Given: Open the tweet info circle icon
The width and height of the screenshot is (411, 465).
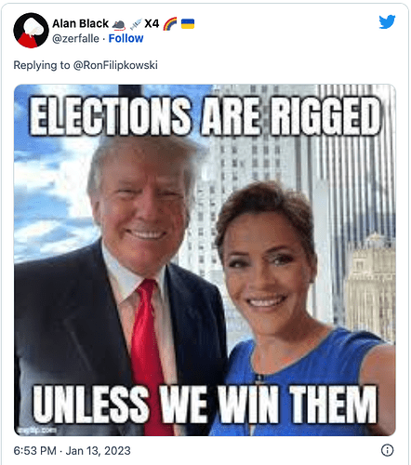Looking at the screenshot, I should (x=387, y=450).
